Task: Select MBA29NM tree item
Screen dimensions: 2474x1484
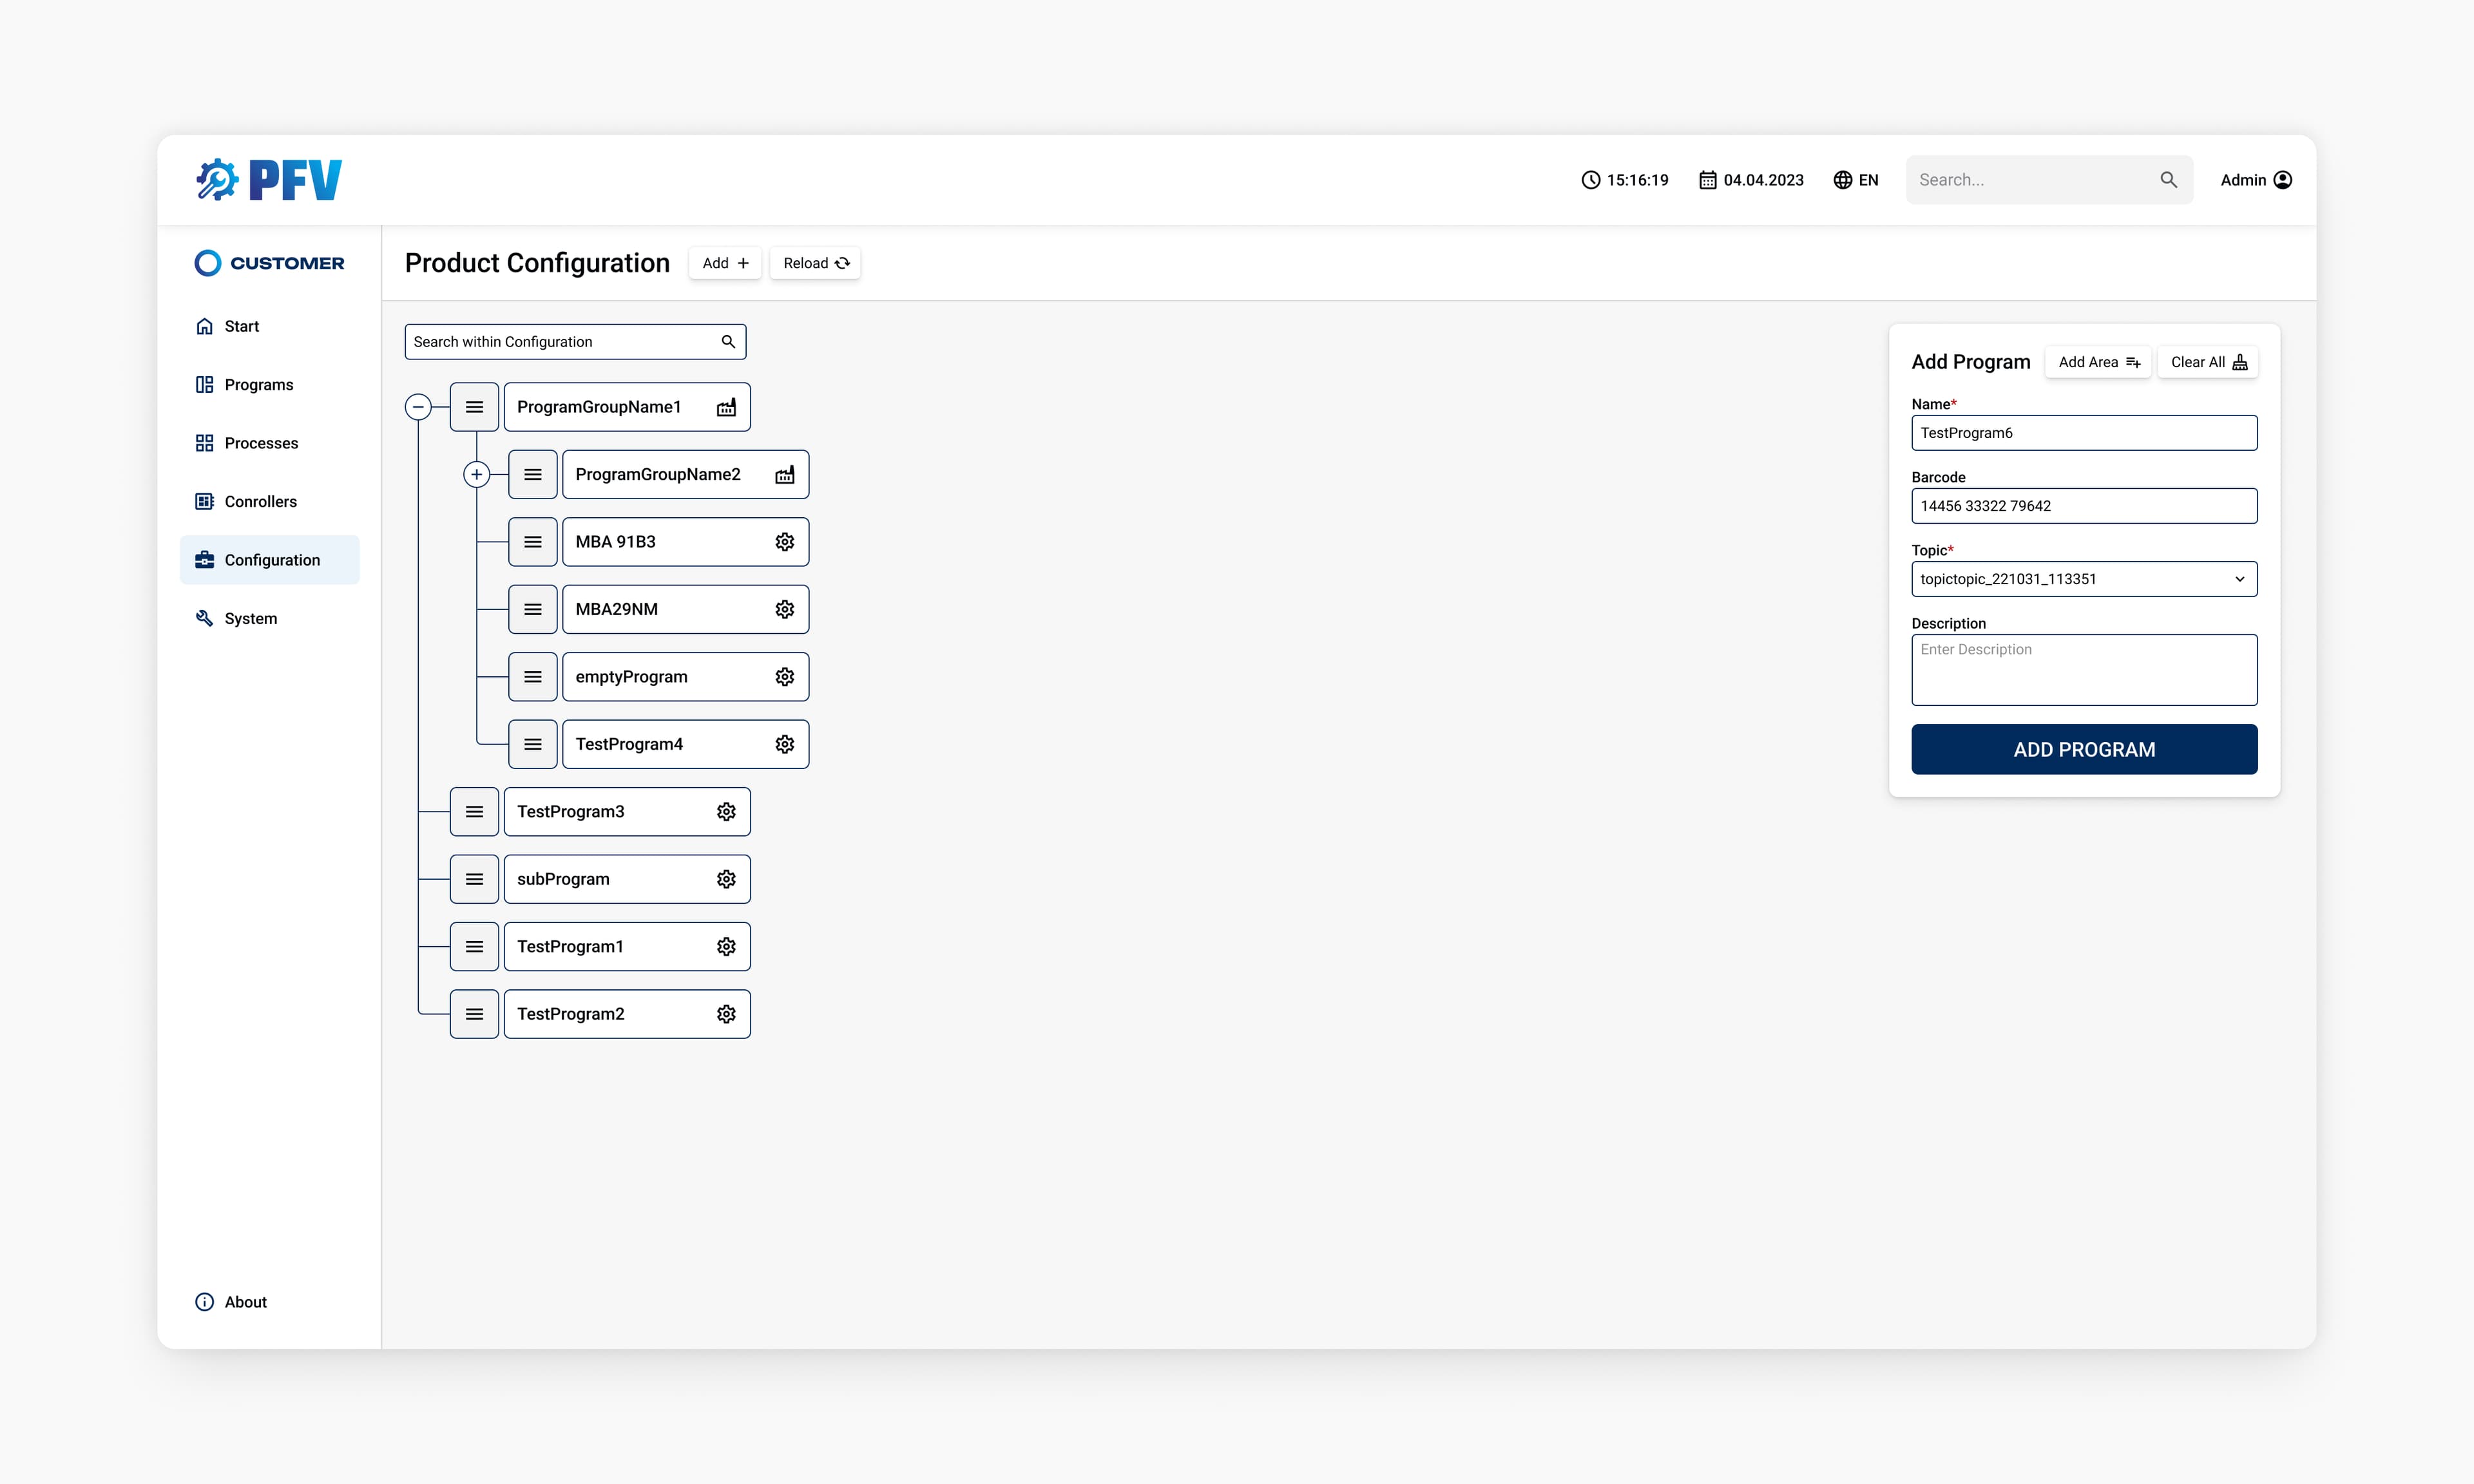Action: click(686, 609)
